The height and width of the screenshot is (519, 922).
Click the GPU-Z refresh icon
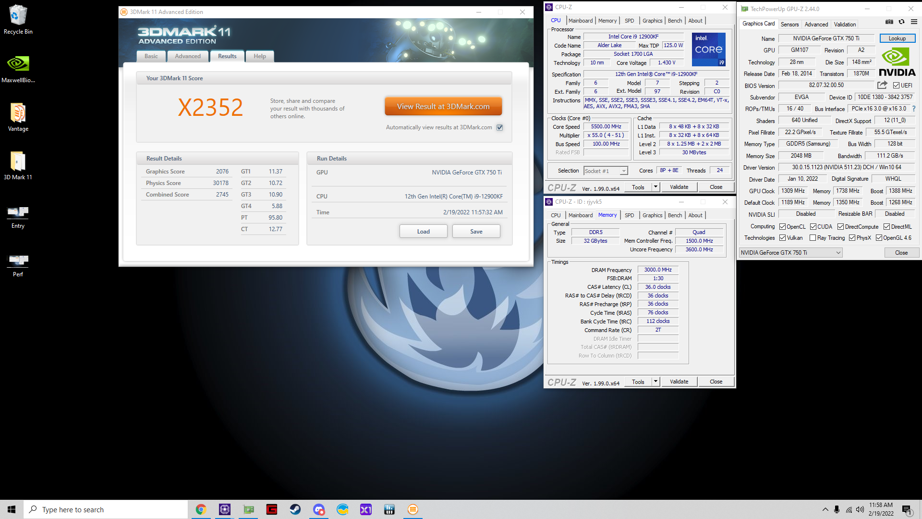tap(901, 22)
